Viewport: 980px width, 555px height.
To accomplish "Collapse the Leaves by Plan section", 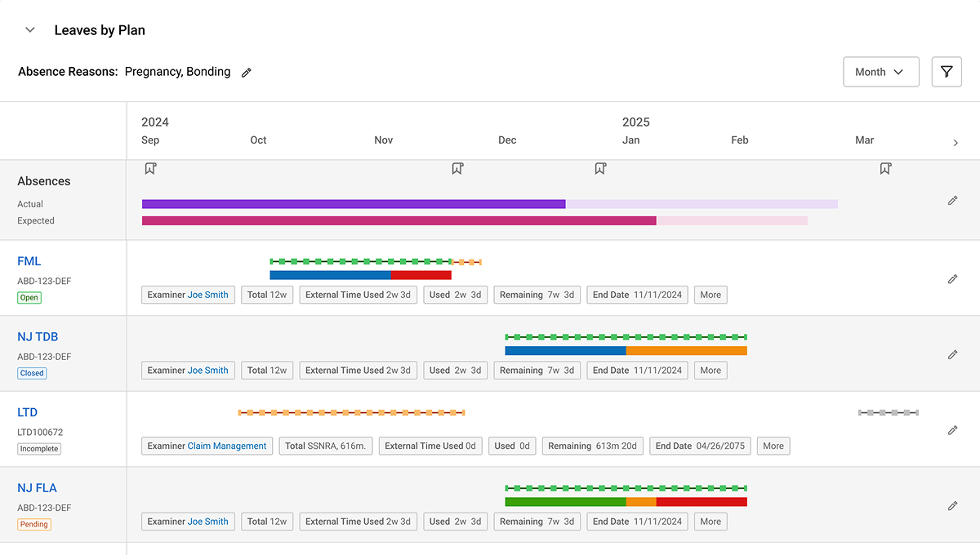I will point(30,30).
